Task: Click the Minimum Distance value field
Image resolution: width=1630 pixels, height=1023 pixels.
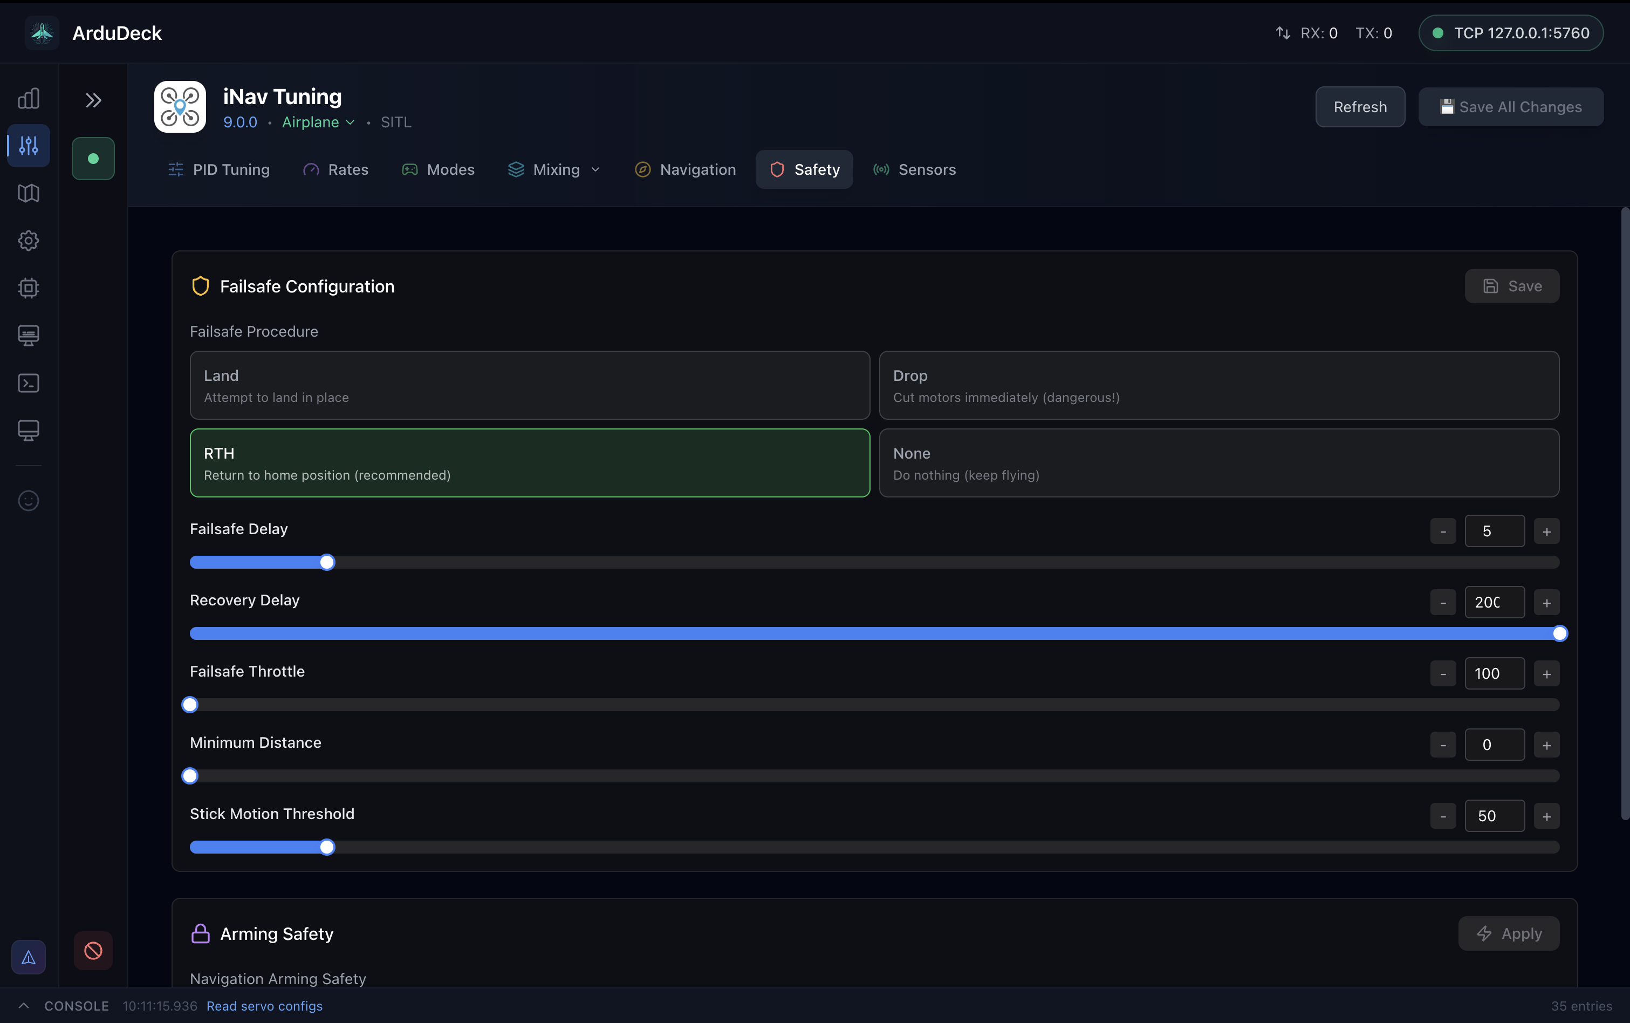Action: click(x=1494, y=744)
